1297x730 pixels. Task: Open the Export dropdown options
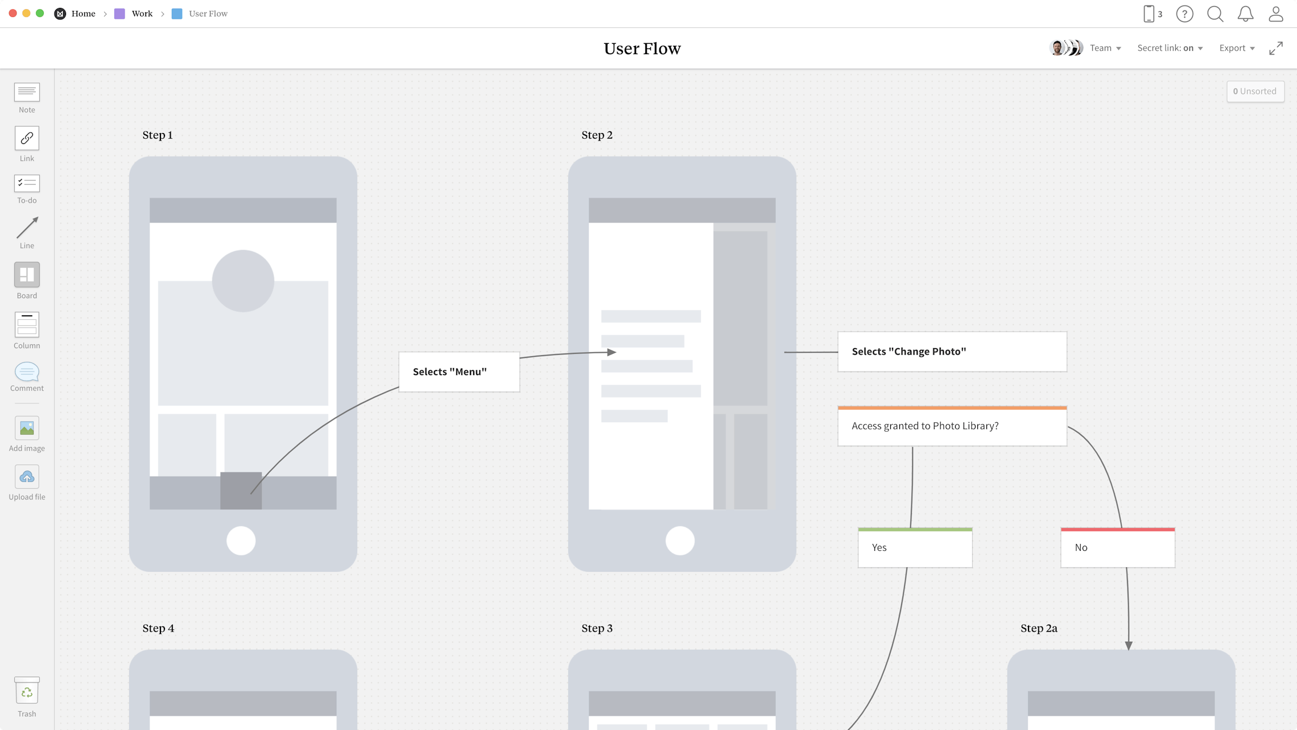(x=1237, y=47)
